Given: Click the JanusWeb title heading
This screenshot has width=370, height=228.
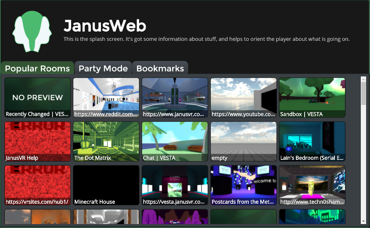Looking at the screenshot, I should [105, 25].
